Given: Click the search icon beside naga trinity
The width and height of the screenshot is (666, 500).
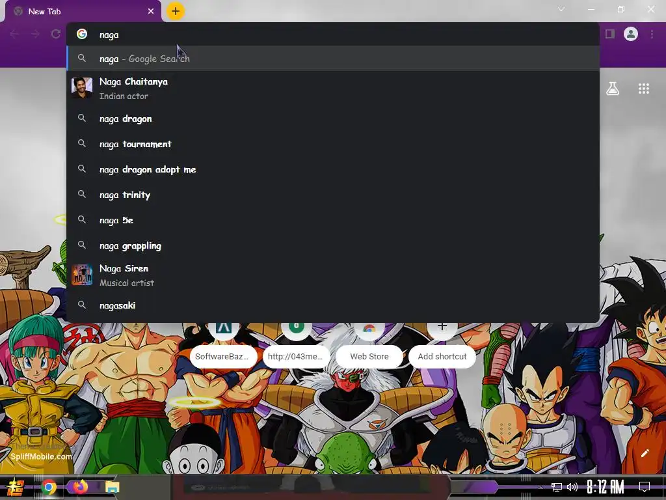Looking at the screenshot, I should pyautogui.click(x=82, y=194).
